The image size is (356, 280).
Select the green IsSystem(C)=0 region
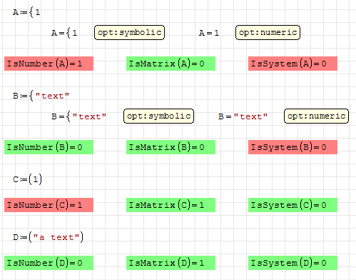pyautogui.click(x=293, y=205)
